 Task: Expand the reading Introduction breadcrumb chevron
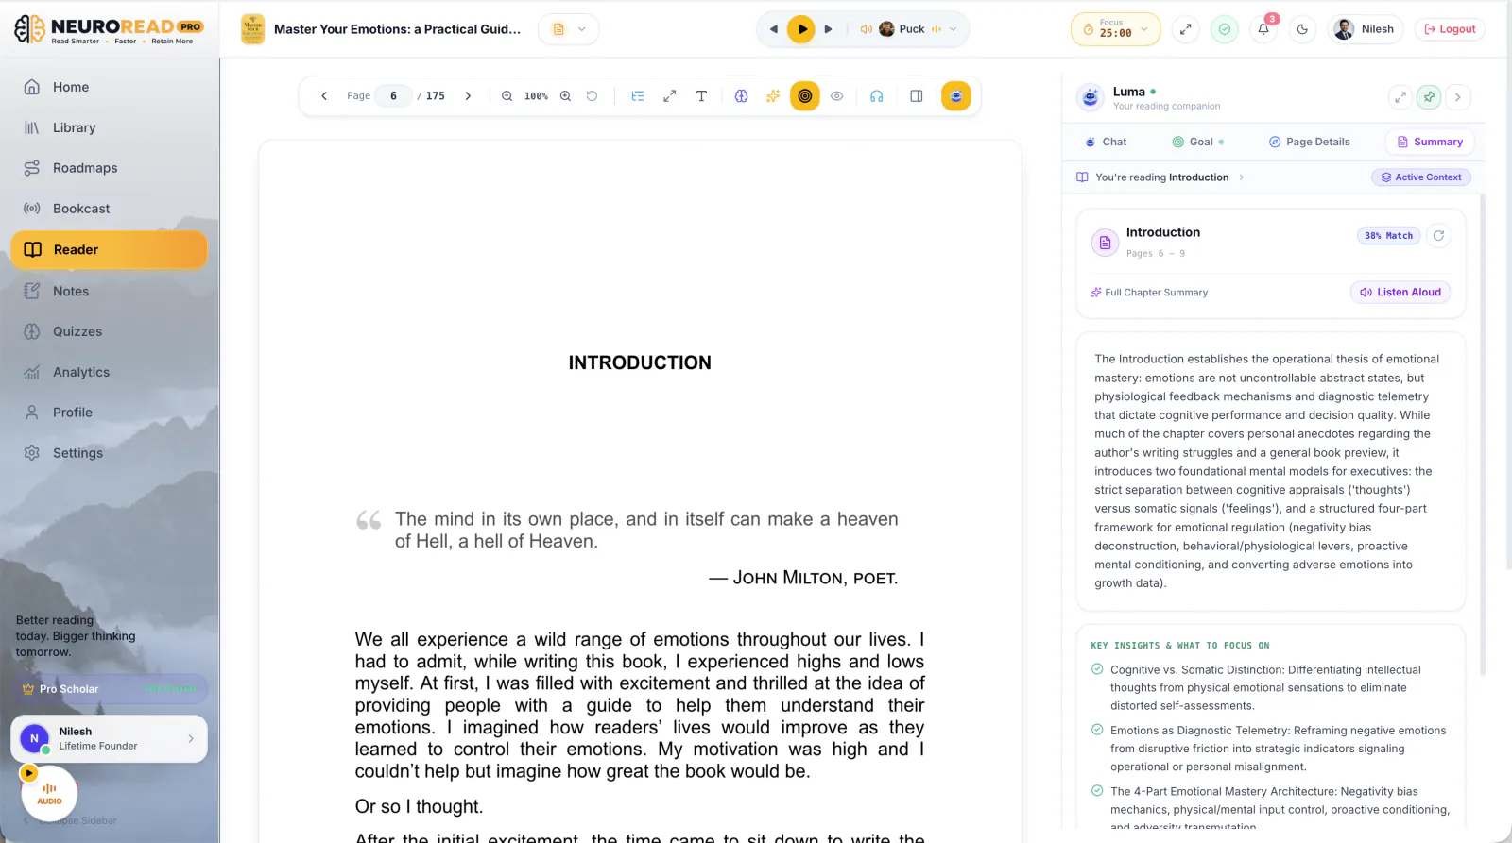tap(1242, 177)
